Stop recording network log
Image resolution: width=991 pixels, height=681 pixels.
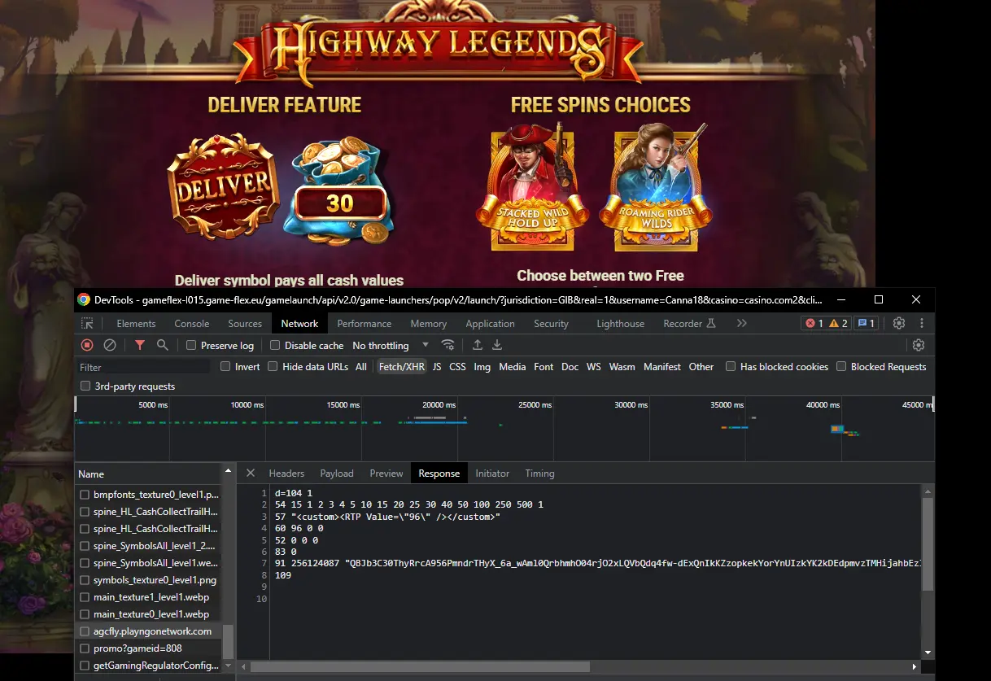click(87, 345)
